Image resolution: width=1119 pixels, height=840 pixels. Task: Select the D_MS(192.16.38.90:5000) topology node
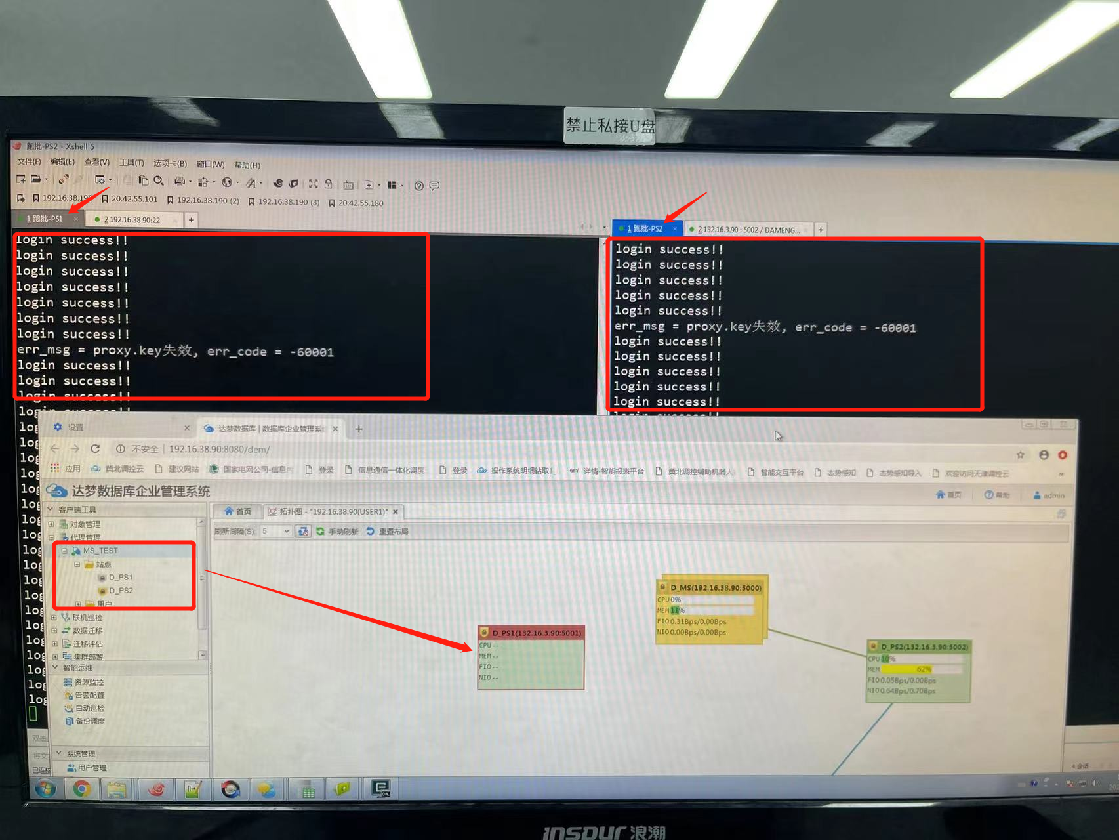711,610
